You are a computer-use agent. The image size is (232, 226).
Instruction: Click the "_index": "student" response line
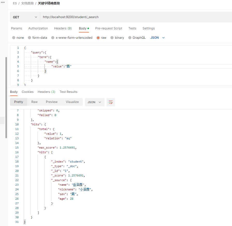68,162
